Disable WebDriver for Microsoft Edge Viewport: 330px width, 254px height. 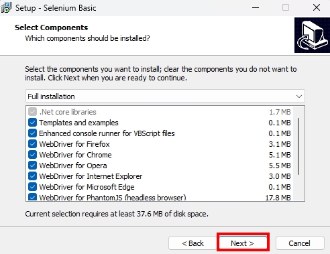pyautogui.click(x=32, y=187)
